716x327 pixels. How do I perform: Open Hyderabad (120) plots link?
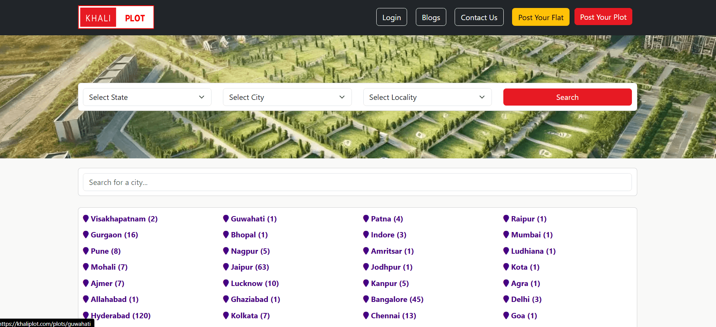pyautogui.click(x=121, y=316)
